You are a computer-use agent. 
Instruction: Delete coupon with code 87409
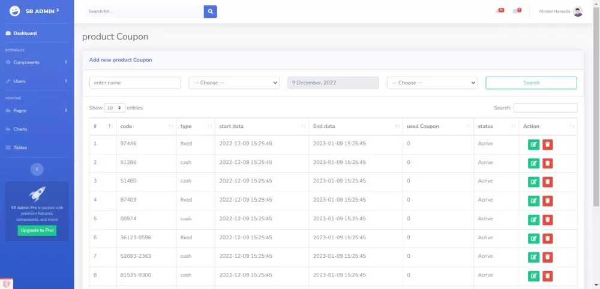pyautogui.click(x=548, y=201)
